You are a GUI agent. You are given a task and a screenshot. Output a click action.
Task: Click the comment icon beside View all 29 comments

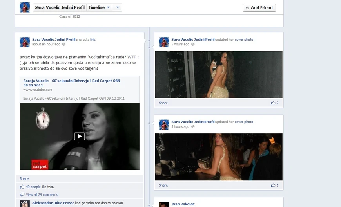[22, 194]
